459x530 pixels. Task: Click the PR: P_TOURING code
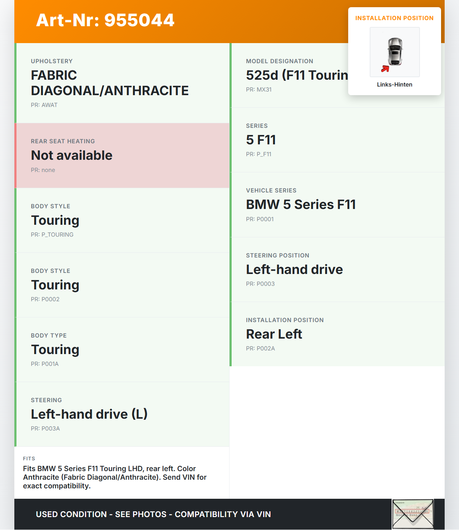point(52,234)
